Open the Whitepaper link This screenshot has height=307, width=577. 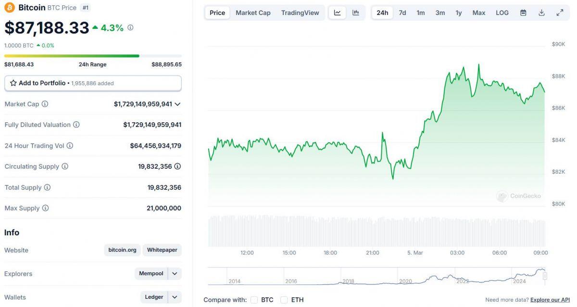point(162,250)
